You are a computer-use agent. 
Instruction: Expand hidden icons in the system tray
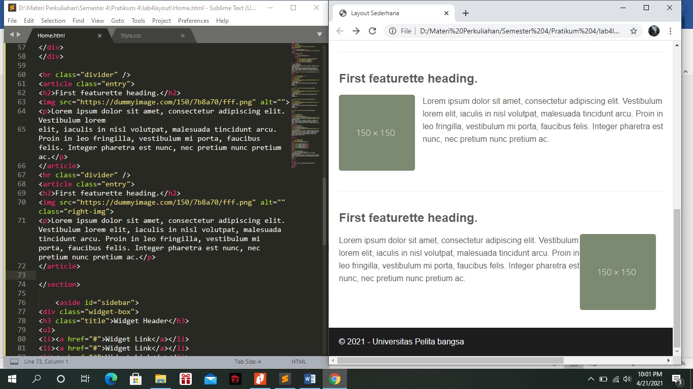coord(591,378)
